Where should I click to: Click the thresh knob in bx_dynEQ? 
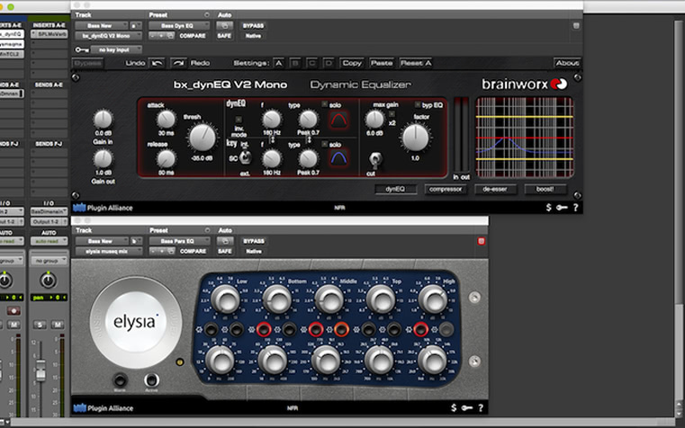pyautogui.click(x=203, y=138)
